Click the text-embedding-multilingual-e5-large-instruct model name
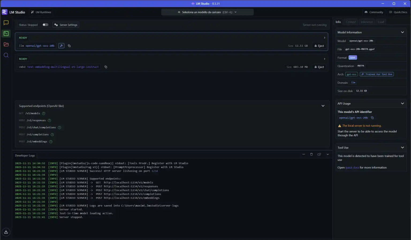The width and height of the screenshot is (411, 240). (63, 67)
